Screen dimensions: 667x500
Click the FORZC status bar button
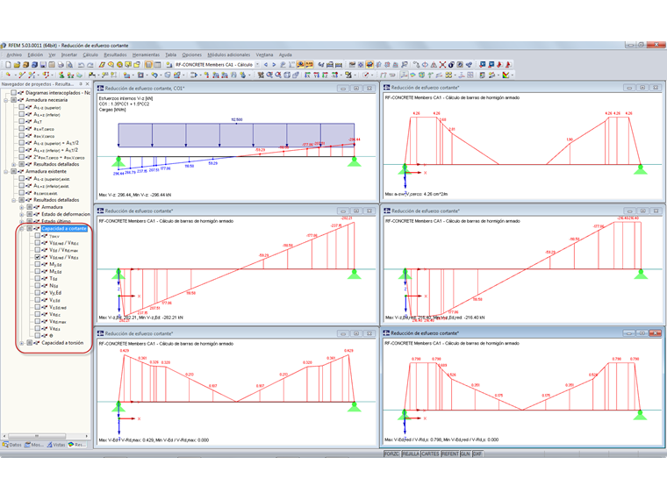coord(391,454)
